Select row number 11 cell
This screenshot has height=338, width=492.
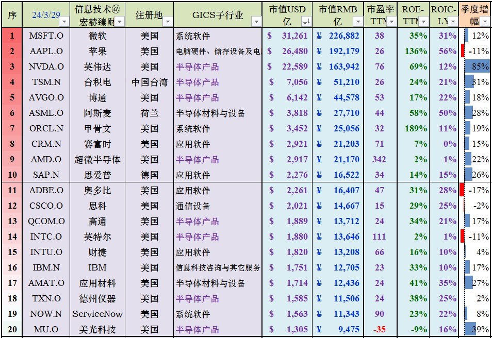pos(12,190)
